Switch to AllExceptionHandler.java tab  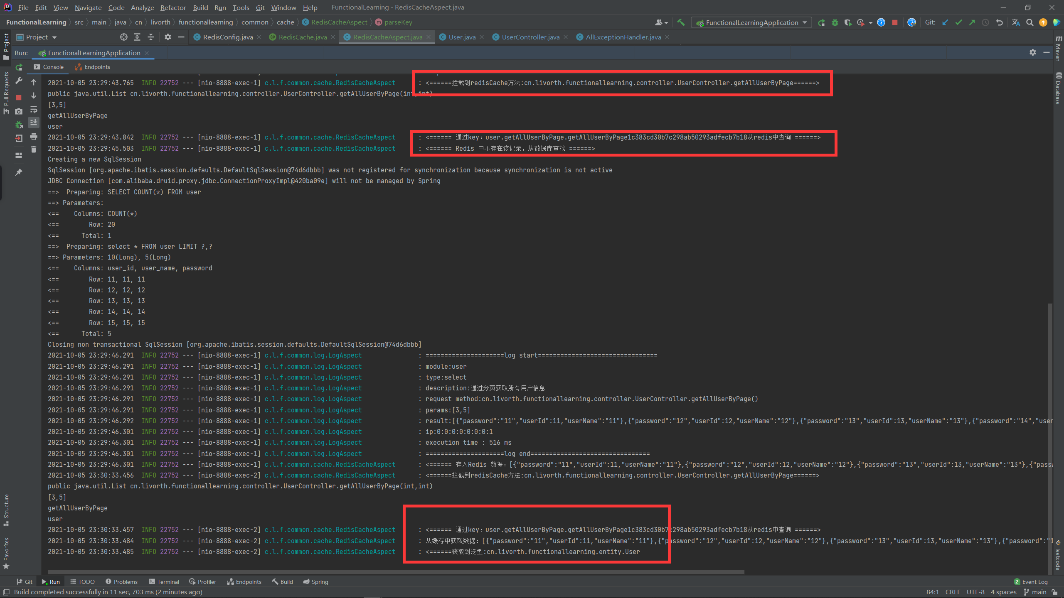click(x=623, y=37)
